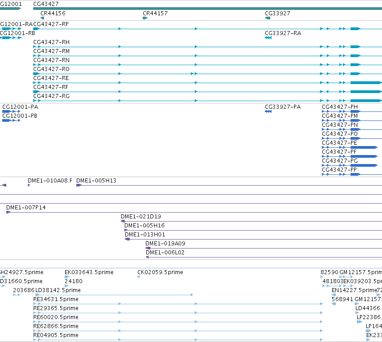Click protein label CG33927-PA
This screenshot has height=342, width=382.
click(283, 107)
